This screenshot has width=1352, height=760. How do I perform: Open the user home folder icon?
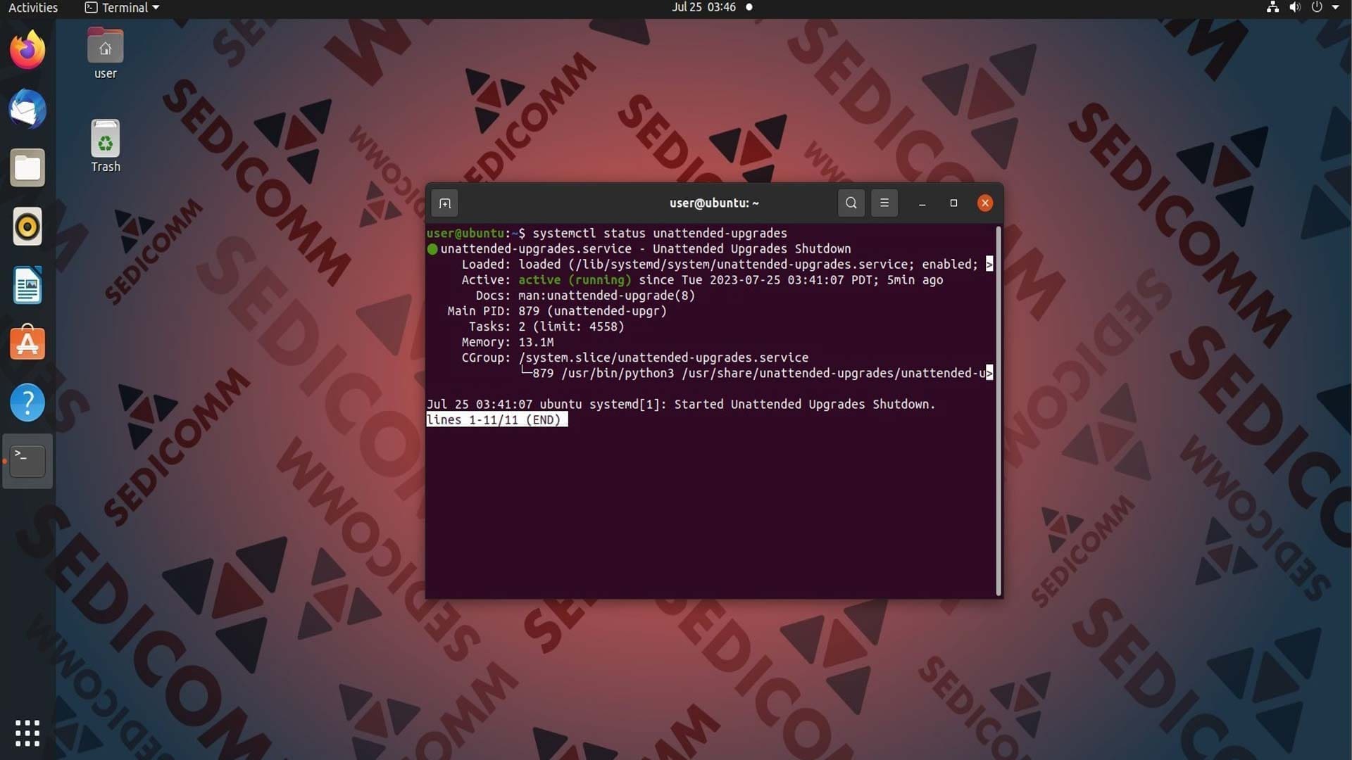(105, 53)
